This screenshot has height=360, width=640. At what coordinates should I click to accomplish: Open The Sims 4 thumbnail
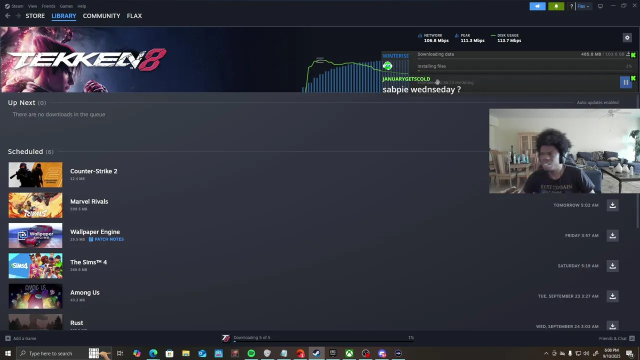coord(35,266)
